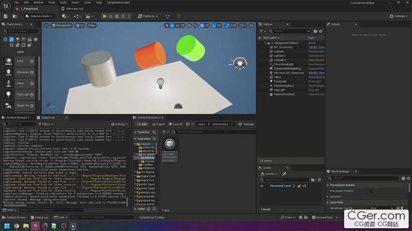Collapse the Game Mode section
The height and width of the screenshot is (231, 412).
(x=328, y=203)
